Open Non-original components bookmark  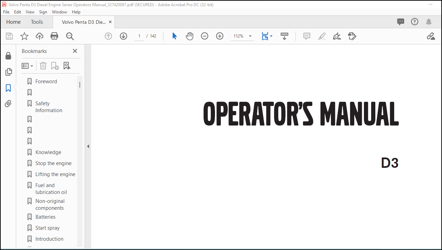point(50,205)
